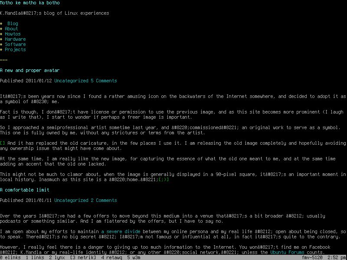Image resolution: width=347 pixels, height=260 pixels.
Task: Open the 'A comfortable limit' post title
Action: pos(25,190)
